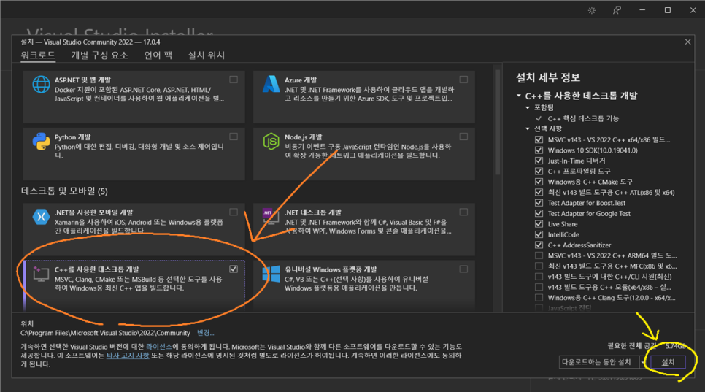Click the Python development logo icon
The height and width of the screenshot is (392, 705).
(x=41, y=142)
